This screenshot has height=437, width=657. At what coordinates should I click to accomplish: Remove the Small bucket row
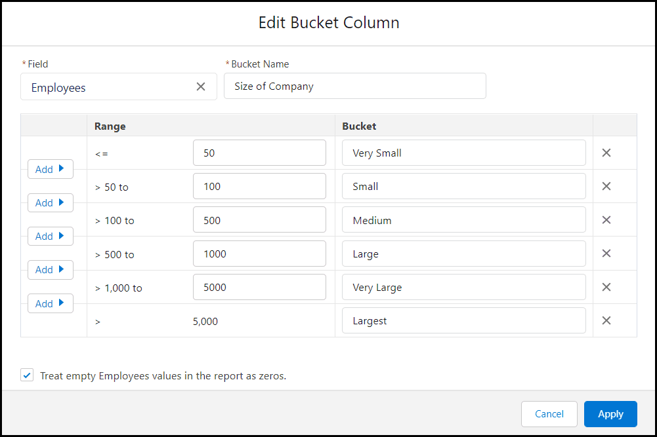click(x=606, y=186)
